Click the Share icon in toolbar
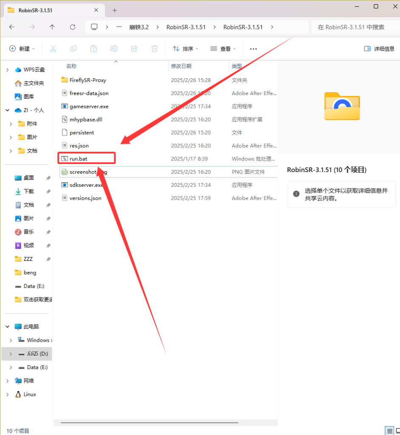Viewport: 400px width, 435px height. pos(134,49)
